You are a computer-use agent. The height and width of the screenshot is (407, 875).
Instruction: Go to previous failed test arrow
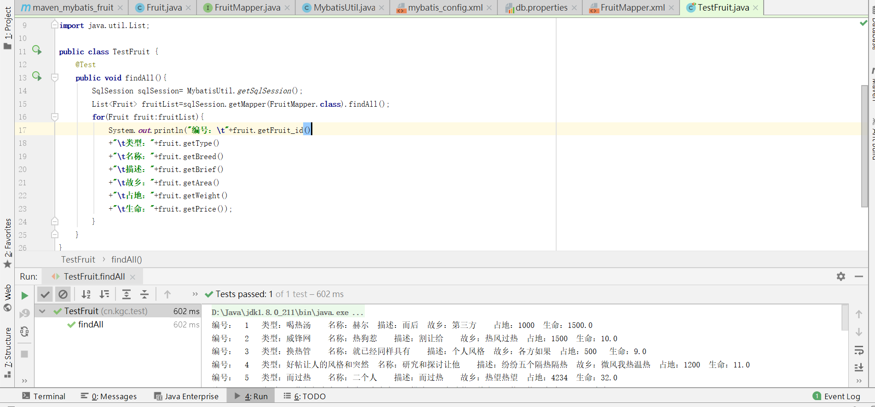pos(167,294)
